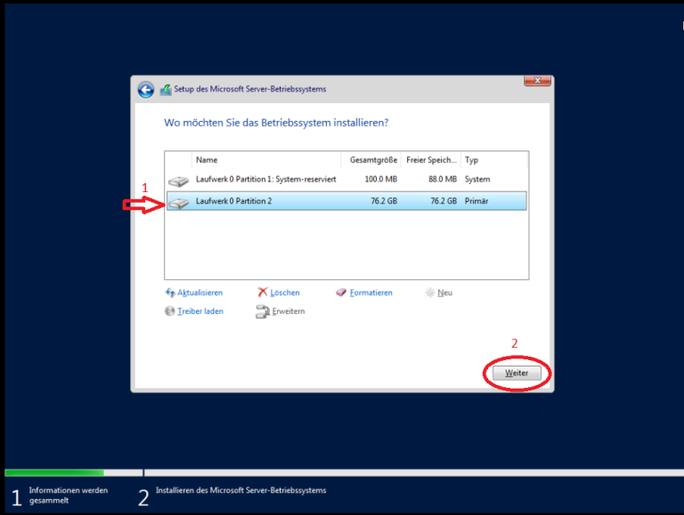Click drive icon of Laufwerk 0 Partition 2
684x515 pixels.
tap(178, 203)
